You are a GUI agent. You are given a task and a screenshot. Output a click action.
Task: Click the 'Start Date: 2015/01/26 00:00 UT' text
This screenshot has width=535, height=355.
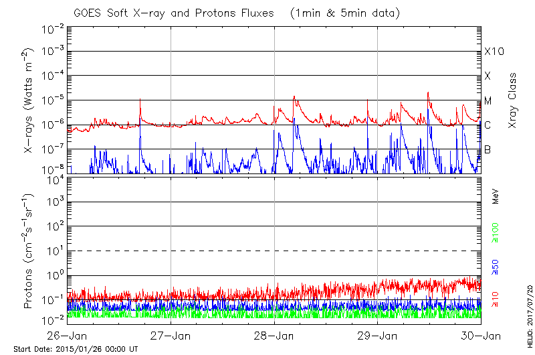coord(76,349)
